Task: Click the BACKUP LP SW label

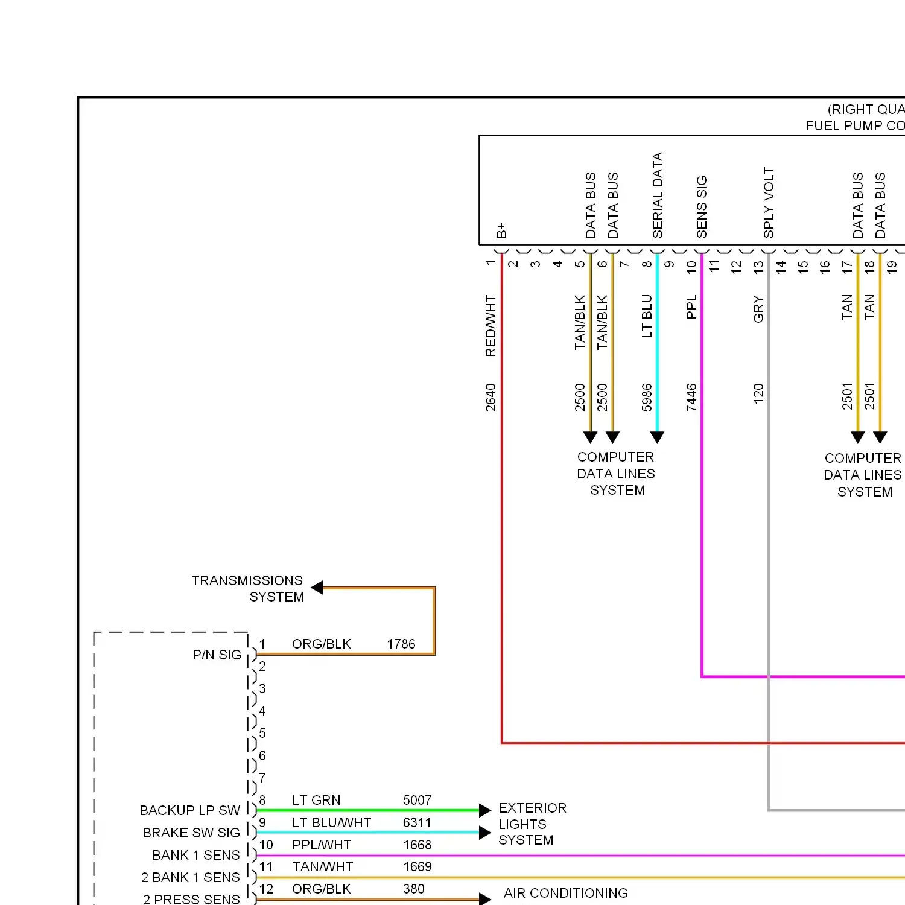Action: pos(189,810)
